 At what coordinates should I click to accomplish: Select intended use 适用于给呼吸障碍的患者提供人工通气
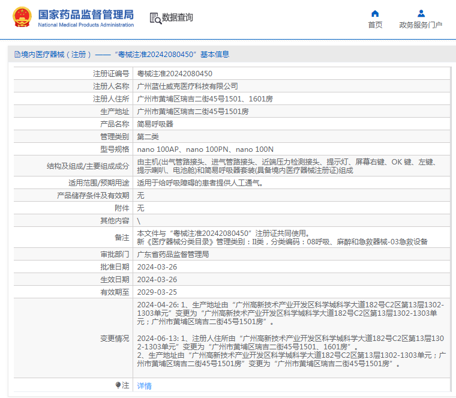(x=200, y=182)
